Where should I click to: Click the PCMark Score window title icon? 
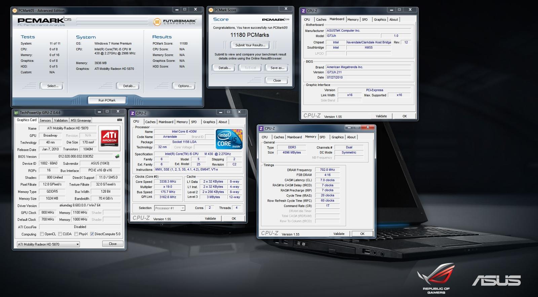(211, 10)
